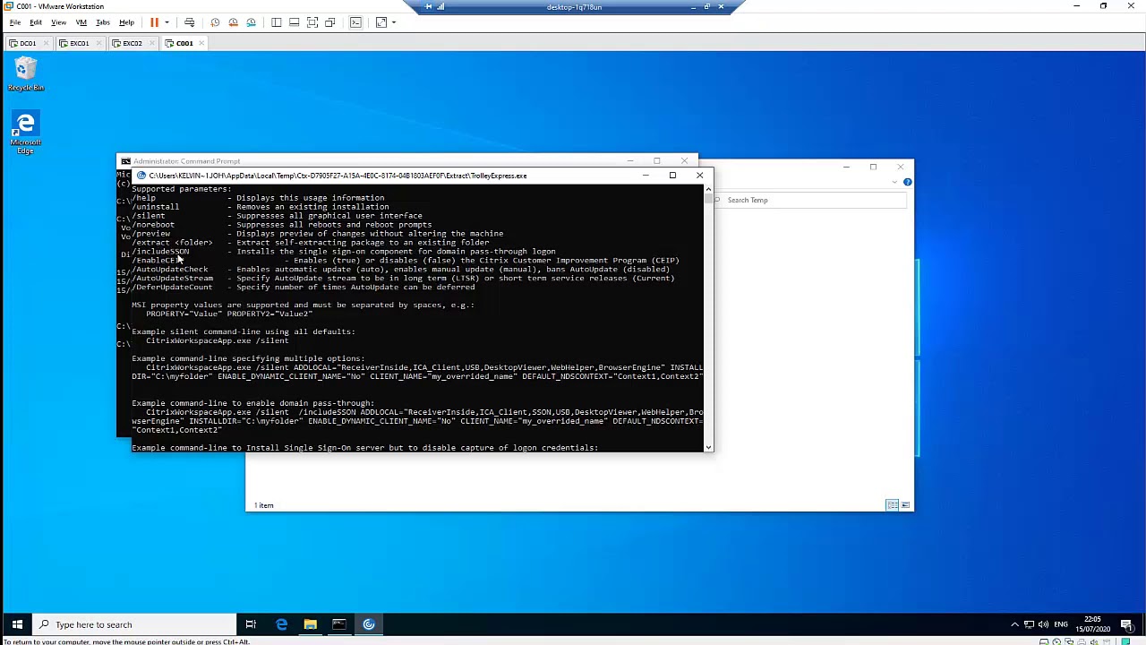The image size is (1146, 645).
Task: Open the Tabs menu
Action: point(103,22)
